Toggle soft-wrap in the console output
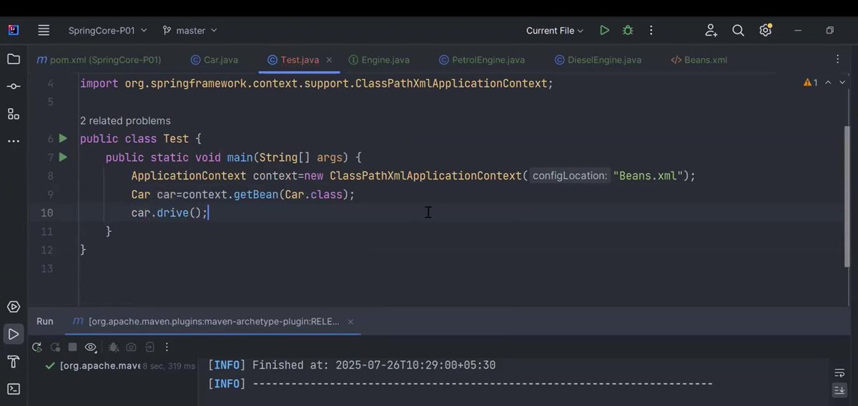Image resolution: width=858 pixels, height=406 pixels. 839,372
